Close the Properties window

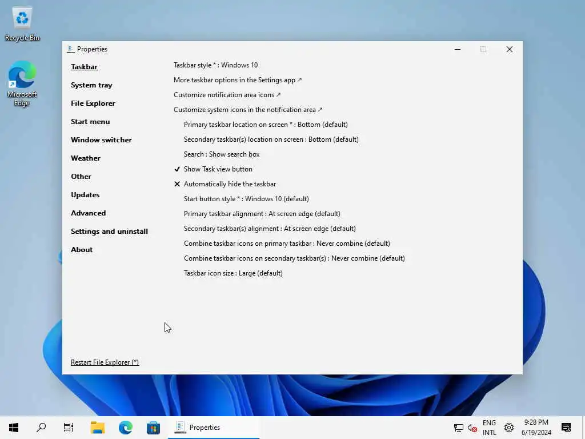point(509,49)
